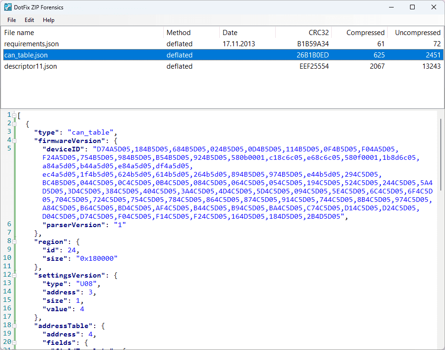Collapse addressTable fold at line 18

[14, 326]
